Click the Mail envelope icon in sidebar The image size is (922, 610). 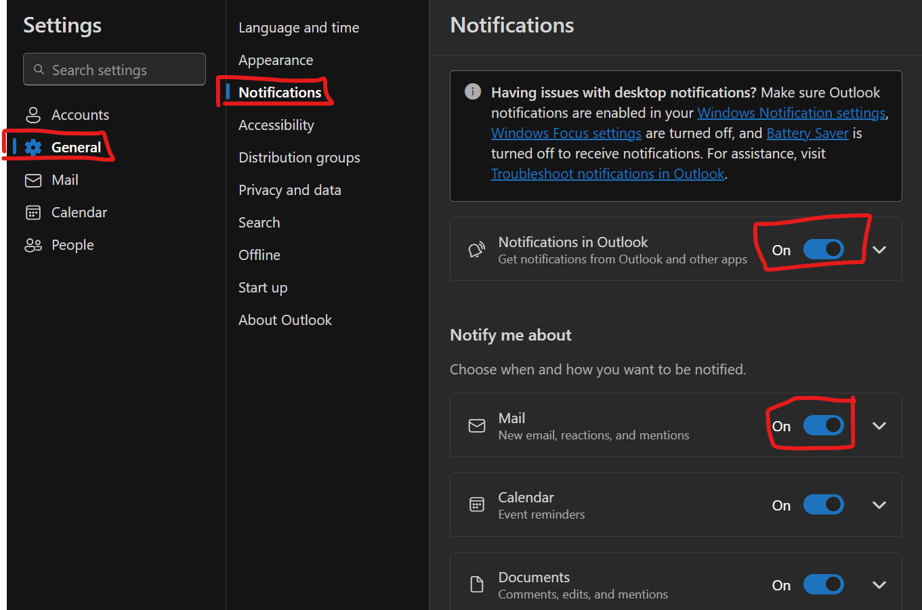(33, 180)
